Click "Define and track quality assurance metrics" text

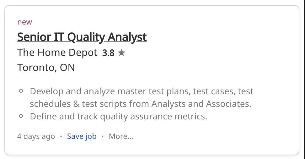[x=119, y=117]
